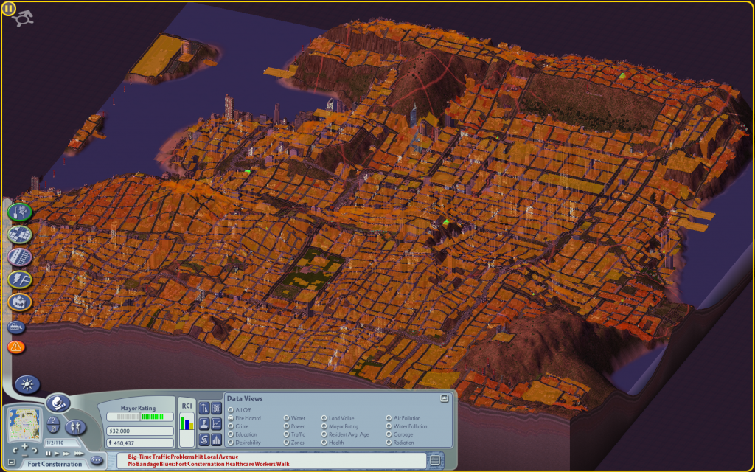Open the emergency disaster tools
755x472 pixels.
(16, 347)
